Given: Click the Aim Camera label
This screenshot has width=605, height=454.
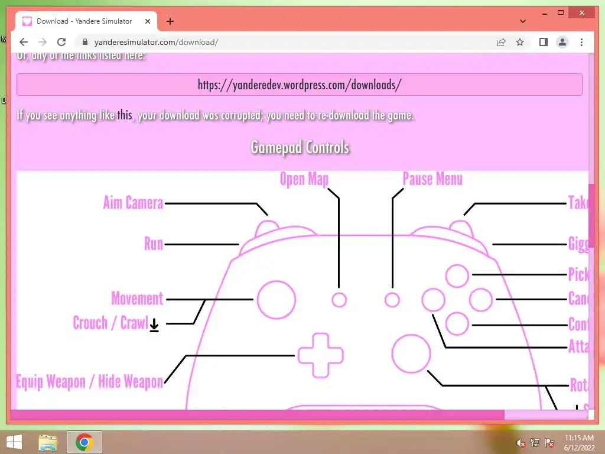Looking at the screenshot, I should (133, 203).
